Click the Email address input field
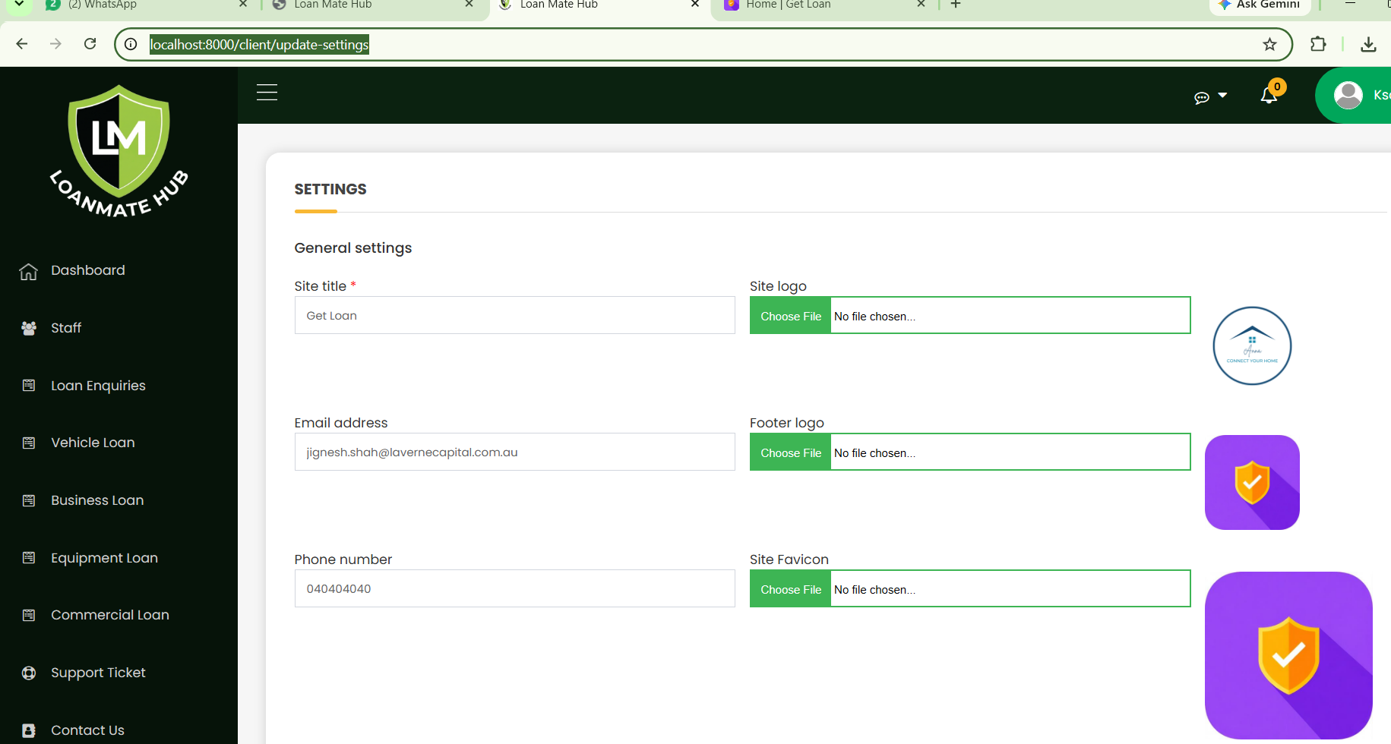The image size is (1391, 744). (514, 452)
